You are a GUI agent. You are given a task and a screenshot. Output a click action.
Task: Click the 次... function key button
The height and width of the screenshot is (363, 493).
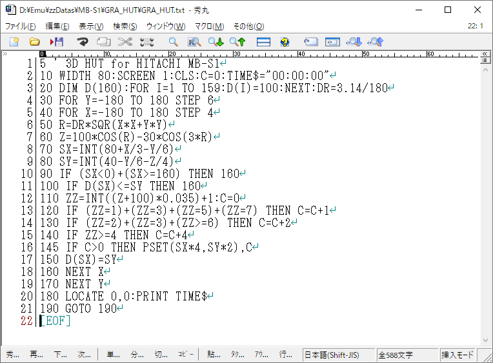click(85, 355)
